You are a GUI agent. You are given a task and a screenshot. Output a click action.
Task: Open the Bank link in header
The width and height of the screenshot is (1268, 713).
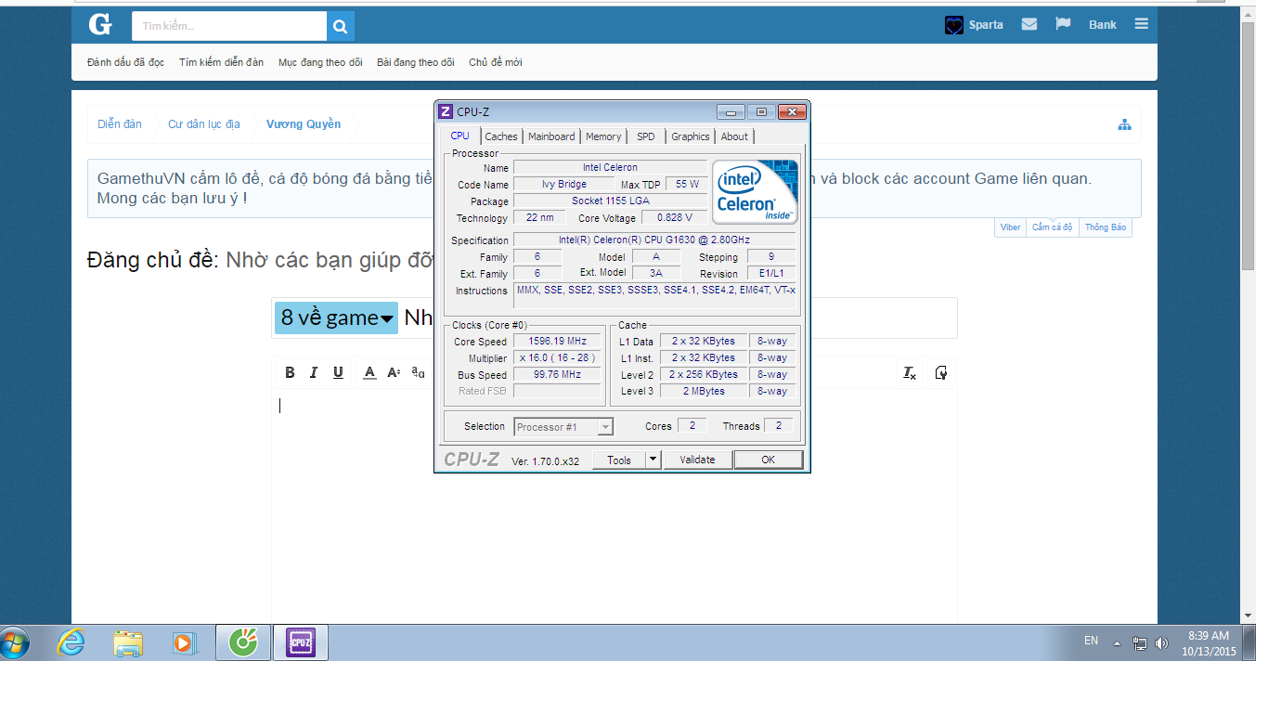1103,25
